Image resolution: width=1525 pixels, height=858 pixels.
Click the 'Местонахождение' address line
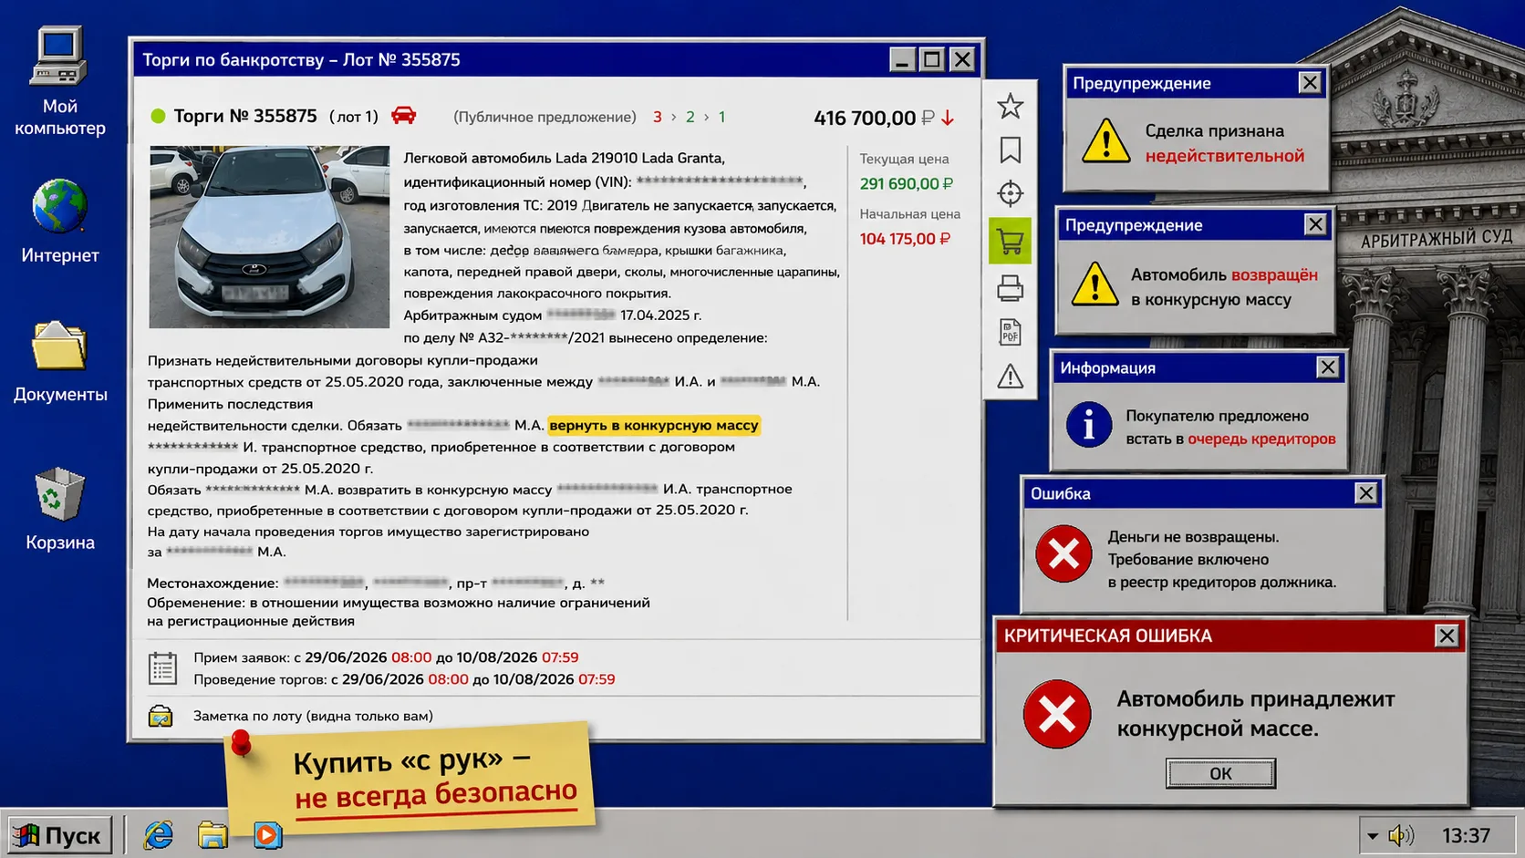point(376,583)
